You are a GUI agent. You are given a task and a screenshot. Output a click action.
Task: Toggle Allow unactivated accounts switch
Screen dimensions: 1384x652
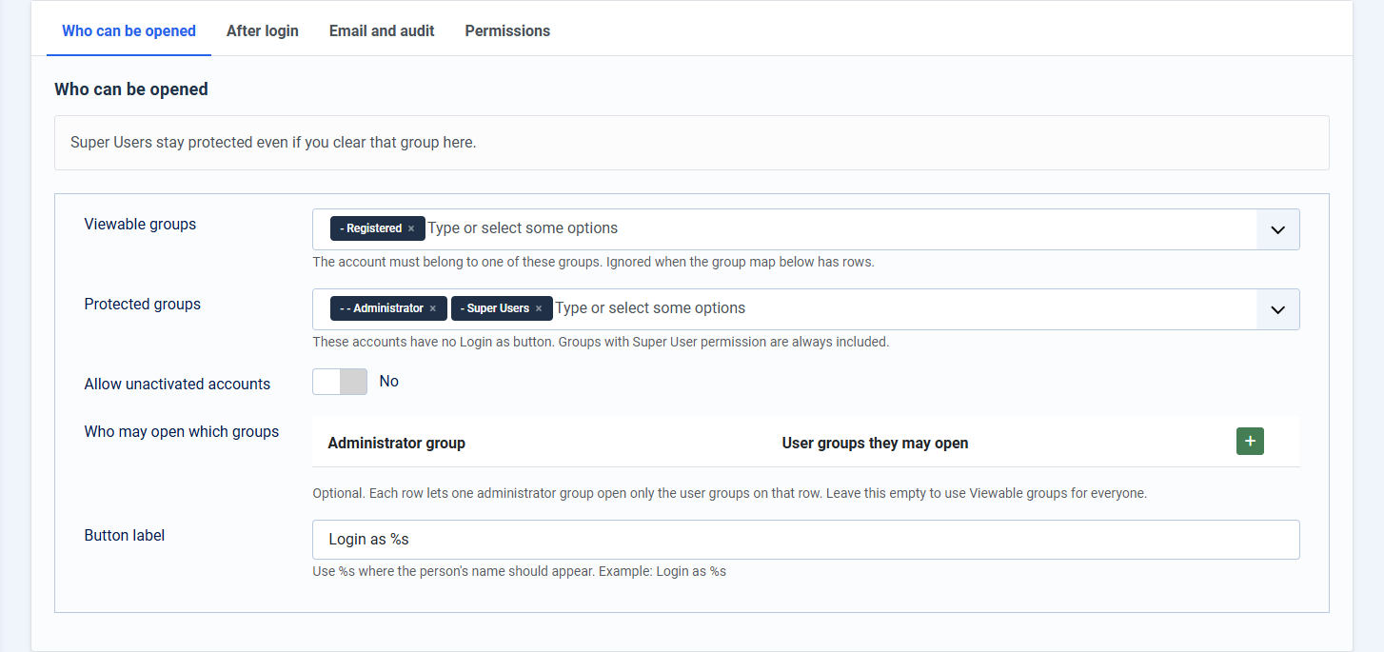[340, 382]
